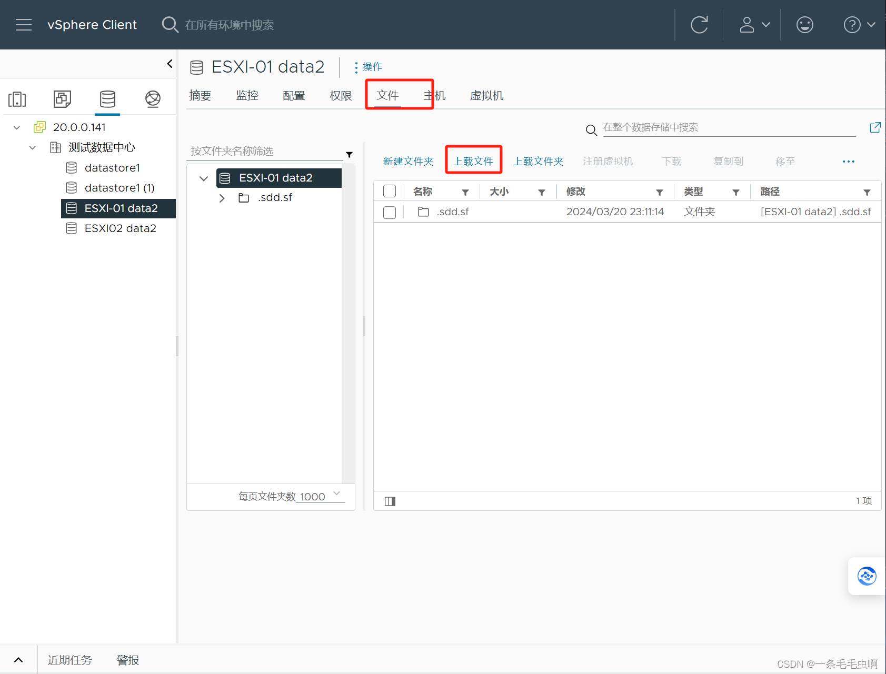Image resolution: width=886 pixels, height=674 pixels.
Task: Select the Networking inventory icon
Action: tap(153, 99)
